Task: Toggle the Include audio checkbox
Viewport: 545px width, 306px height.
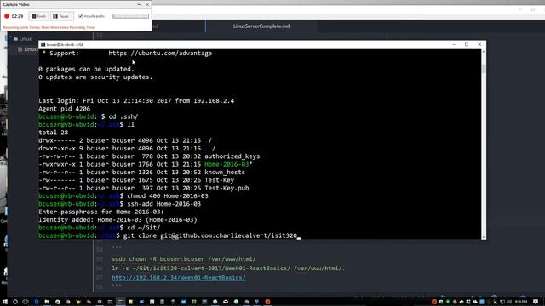Action: [x=81, y=16]
